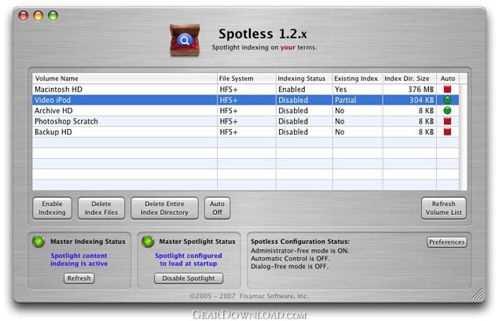Open the Preferences button
Screen dimensions: 499x321
tap(447, 242)
